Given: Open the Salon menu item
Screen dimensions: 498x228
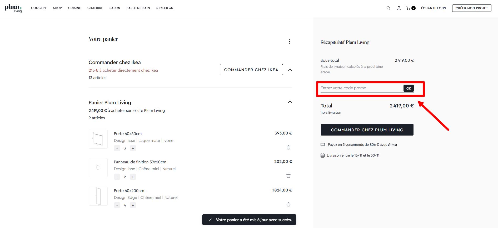Looking at the screenshot, I should click(x=115, y=8).
